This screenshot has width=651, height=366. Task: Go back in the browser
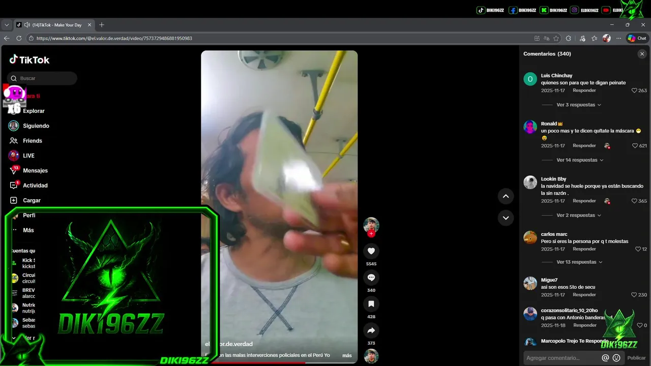point(7,38)
